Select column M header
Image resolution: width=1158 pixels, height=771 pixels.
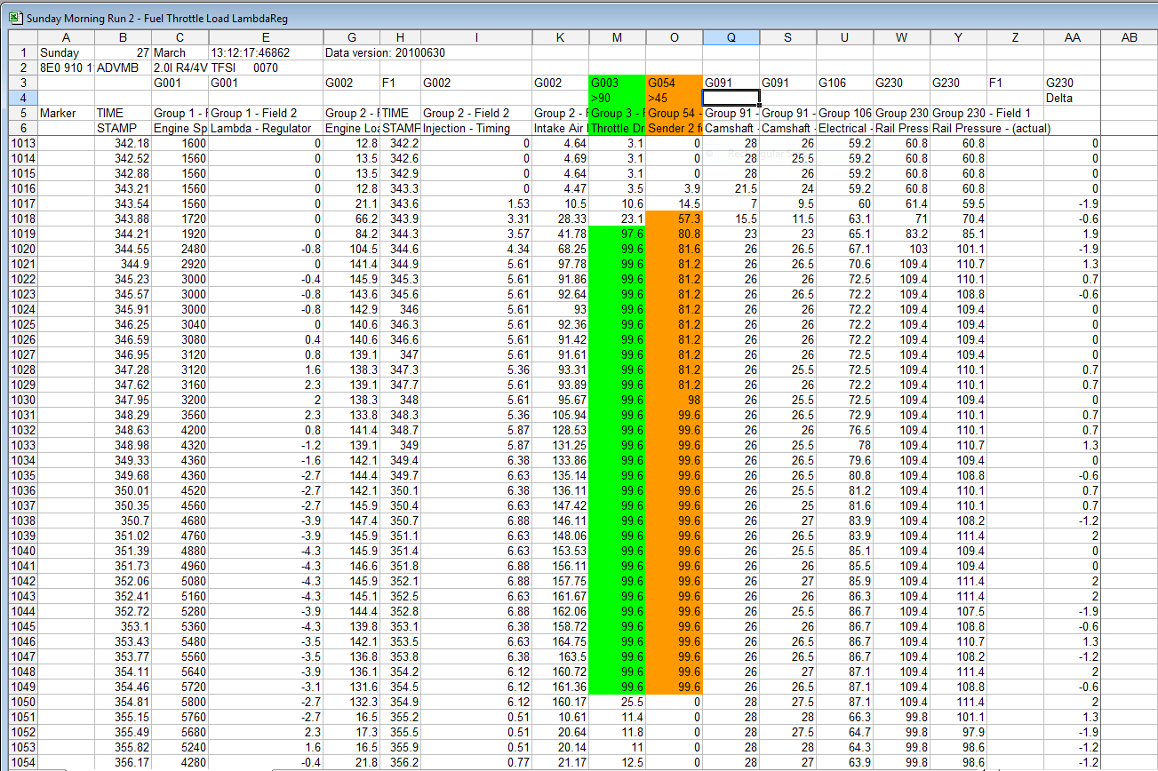point(617,37)
